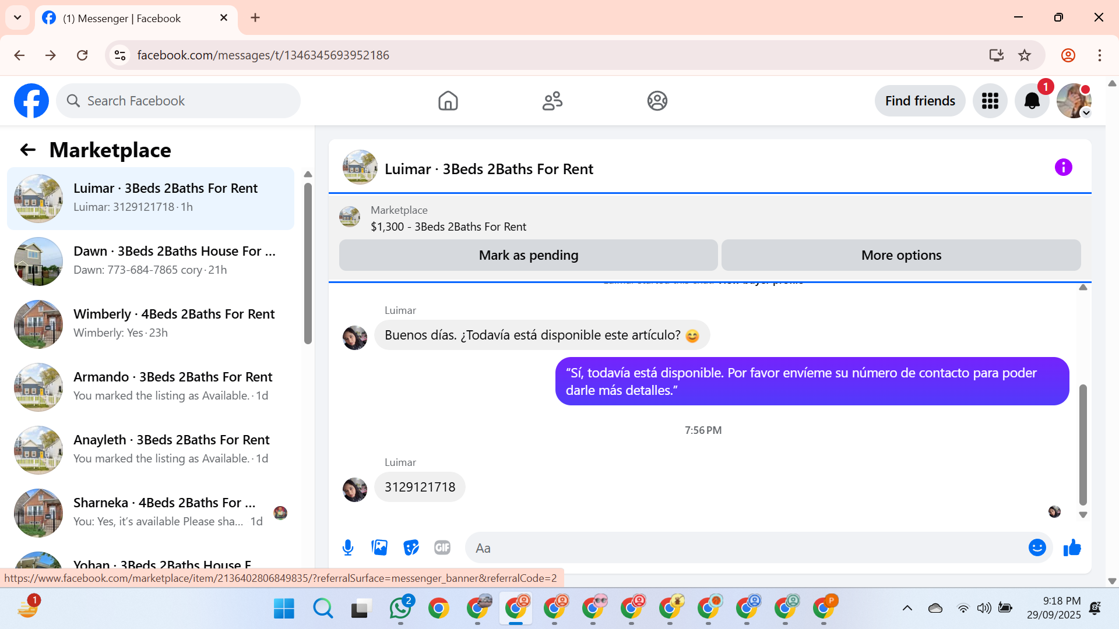
Task: Open the Facebook Home feed icon
Action: [x=448, y=101]
